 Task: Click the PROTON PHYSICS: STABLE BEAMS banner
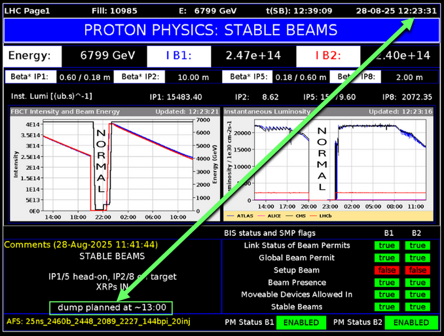(x=221, y=30)
